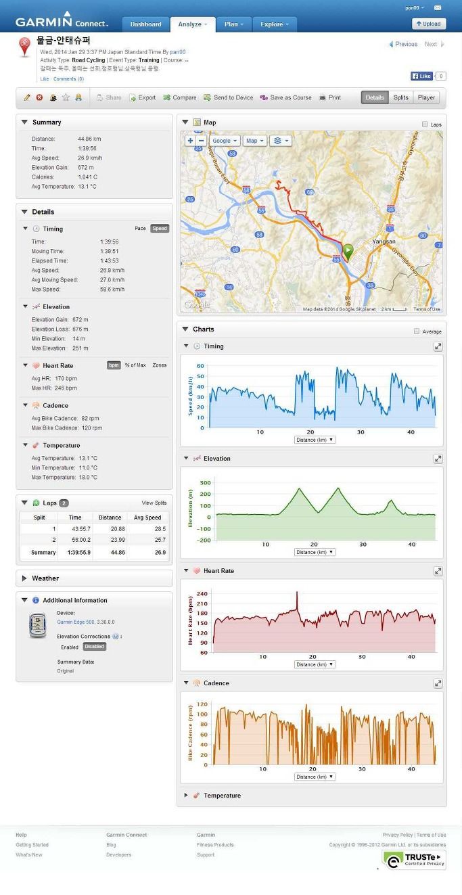This screenshot has height=895, width=462.
Task: Open the mail envelope icon in header
Action: click(438, 8)
